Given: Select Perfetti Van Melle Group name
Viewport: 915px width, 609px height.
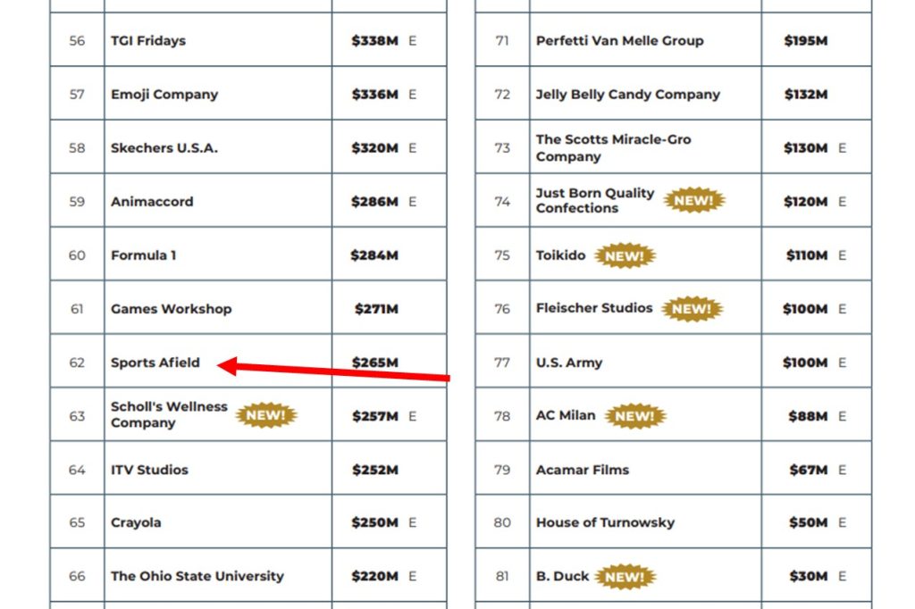Looking at the screenshot, I should tap(620, 41).
